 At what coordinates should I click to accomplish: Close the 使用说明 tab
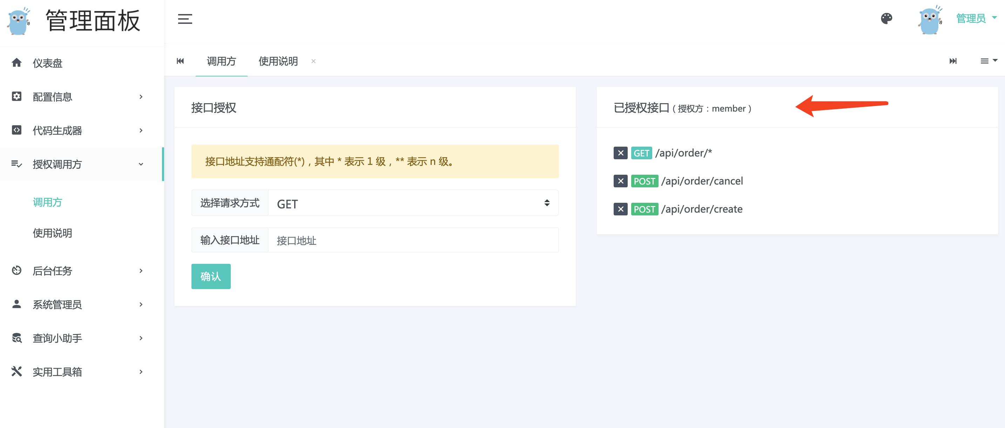pyautogui.click(x=313, y=61)
